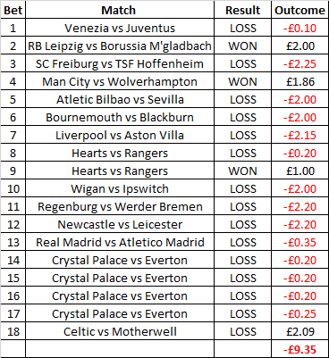The width and height of the screenshot is (329, 358).
Task: Click the RB Leipzig vs Borussia M'gladbach cell
Action: pos(120,46)
